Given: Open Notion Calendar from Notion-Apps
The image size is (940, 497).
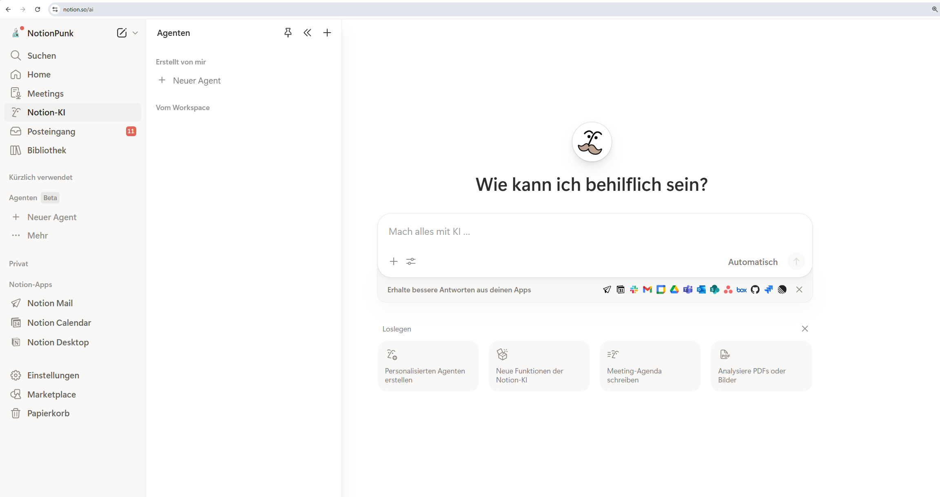Looking at the screenshot, I should (x=59, y=322).
